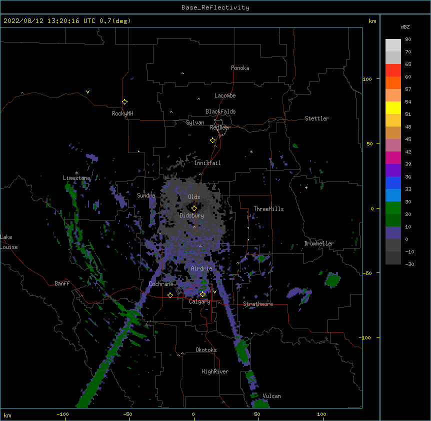The height and width of the screenshot is (421, 431).
Task: Click the large green echo southeast of Drumheller
Action: coord(333,280)
